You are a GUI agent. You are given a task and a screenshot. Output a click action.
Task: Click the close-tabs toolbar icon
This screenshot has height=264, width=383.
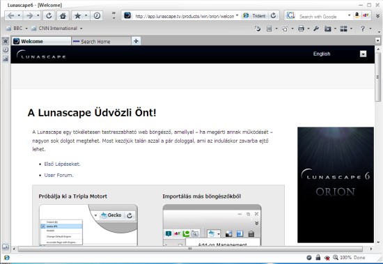327,29
